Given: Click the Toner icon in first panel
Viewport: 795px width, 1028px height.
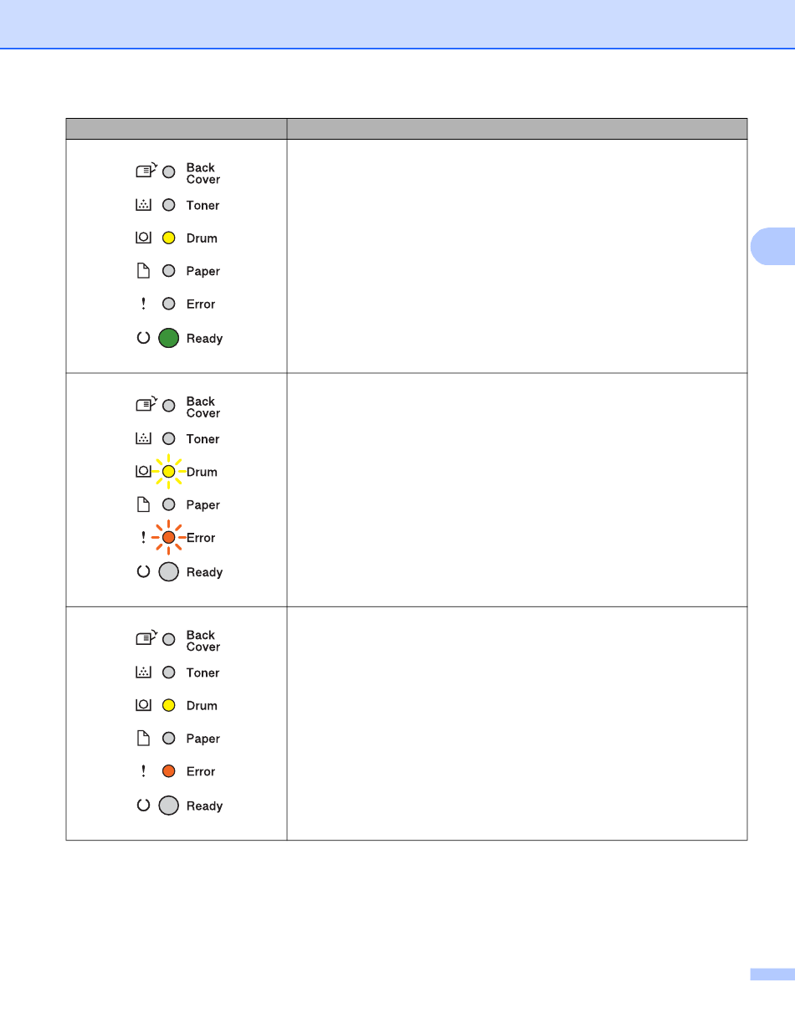Looking at the screenshot, I should coord(143,205).
